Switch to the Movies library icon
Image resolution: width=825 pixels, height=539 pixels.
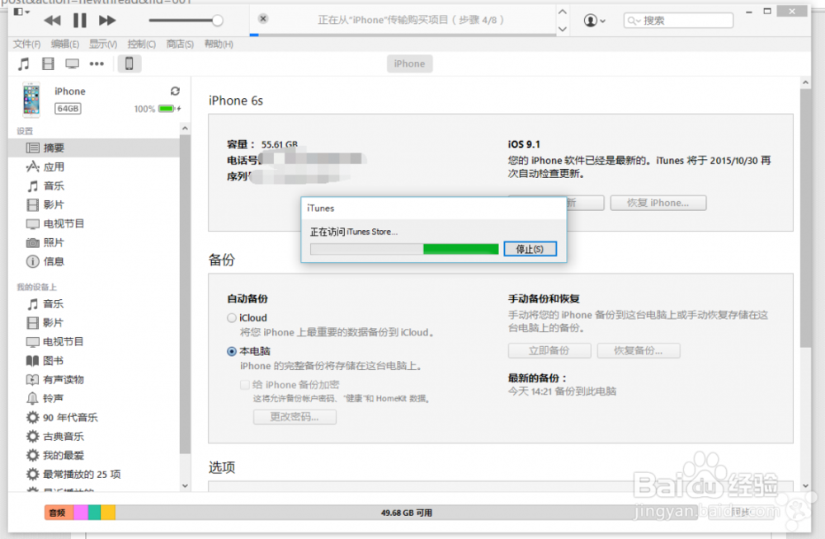[x=48, y=64]
